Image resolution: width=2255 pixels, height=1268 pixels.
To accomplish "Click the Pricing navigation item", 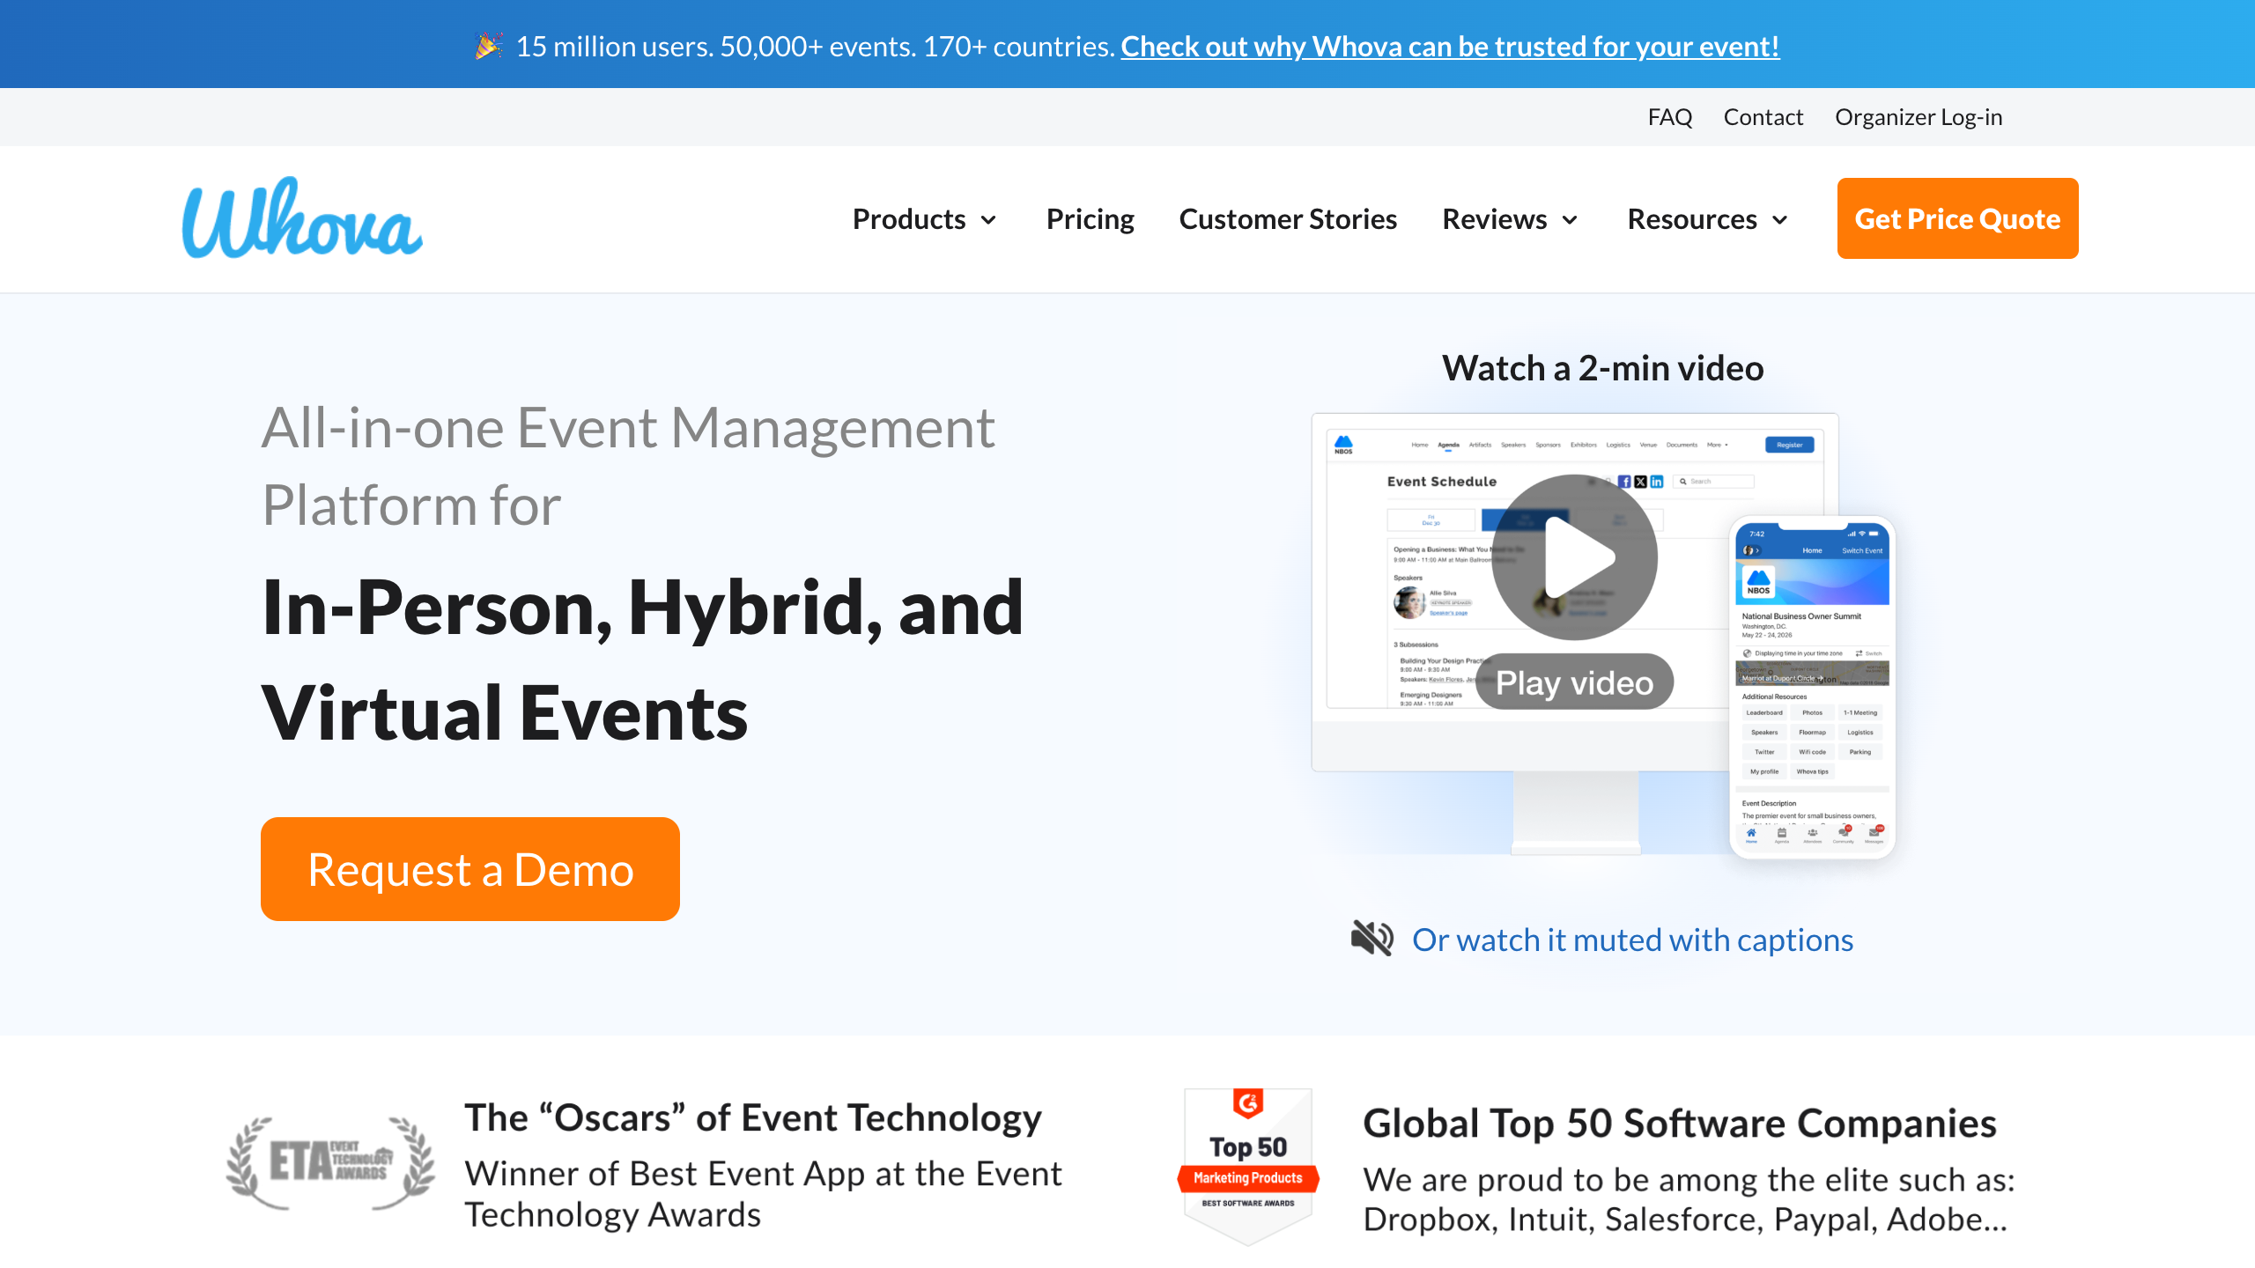I will [x=1090, y=219].
